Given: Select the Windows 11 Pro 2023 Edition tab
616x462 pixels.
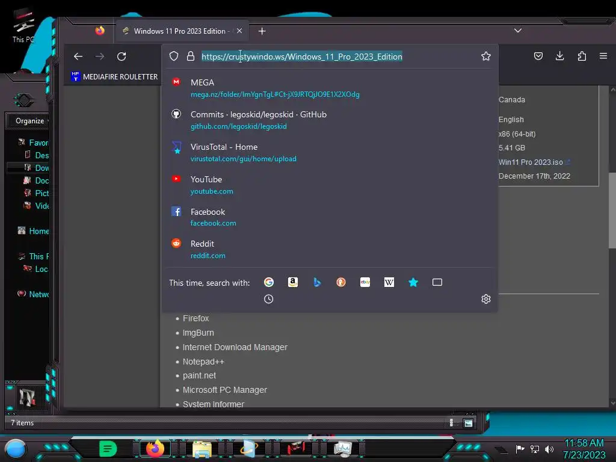Looking at the screenshot, I should 182,31.
